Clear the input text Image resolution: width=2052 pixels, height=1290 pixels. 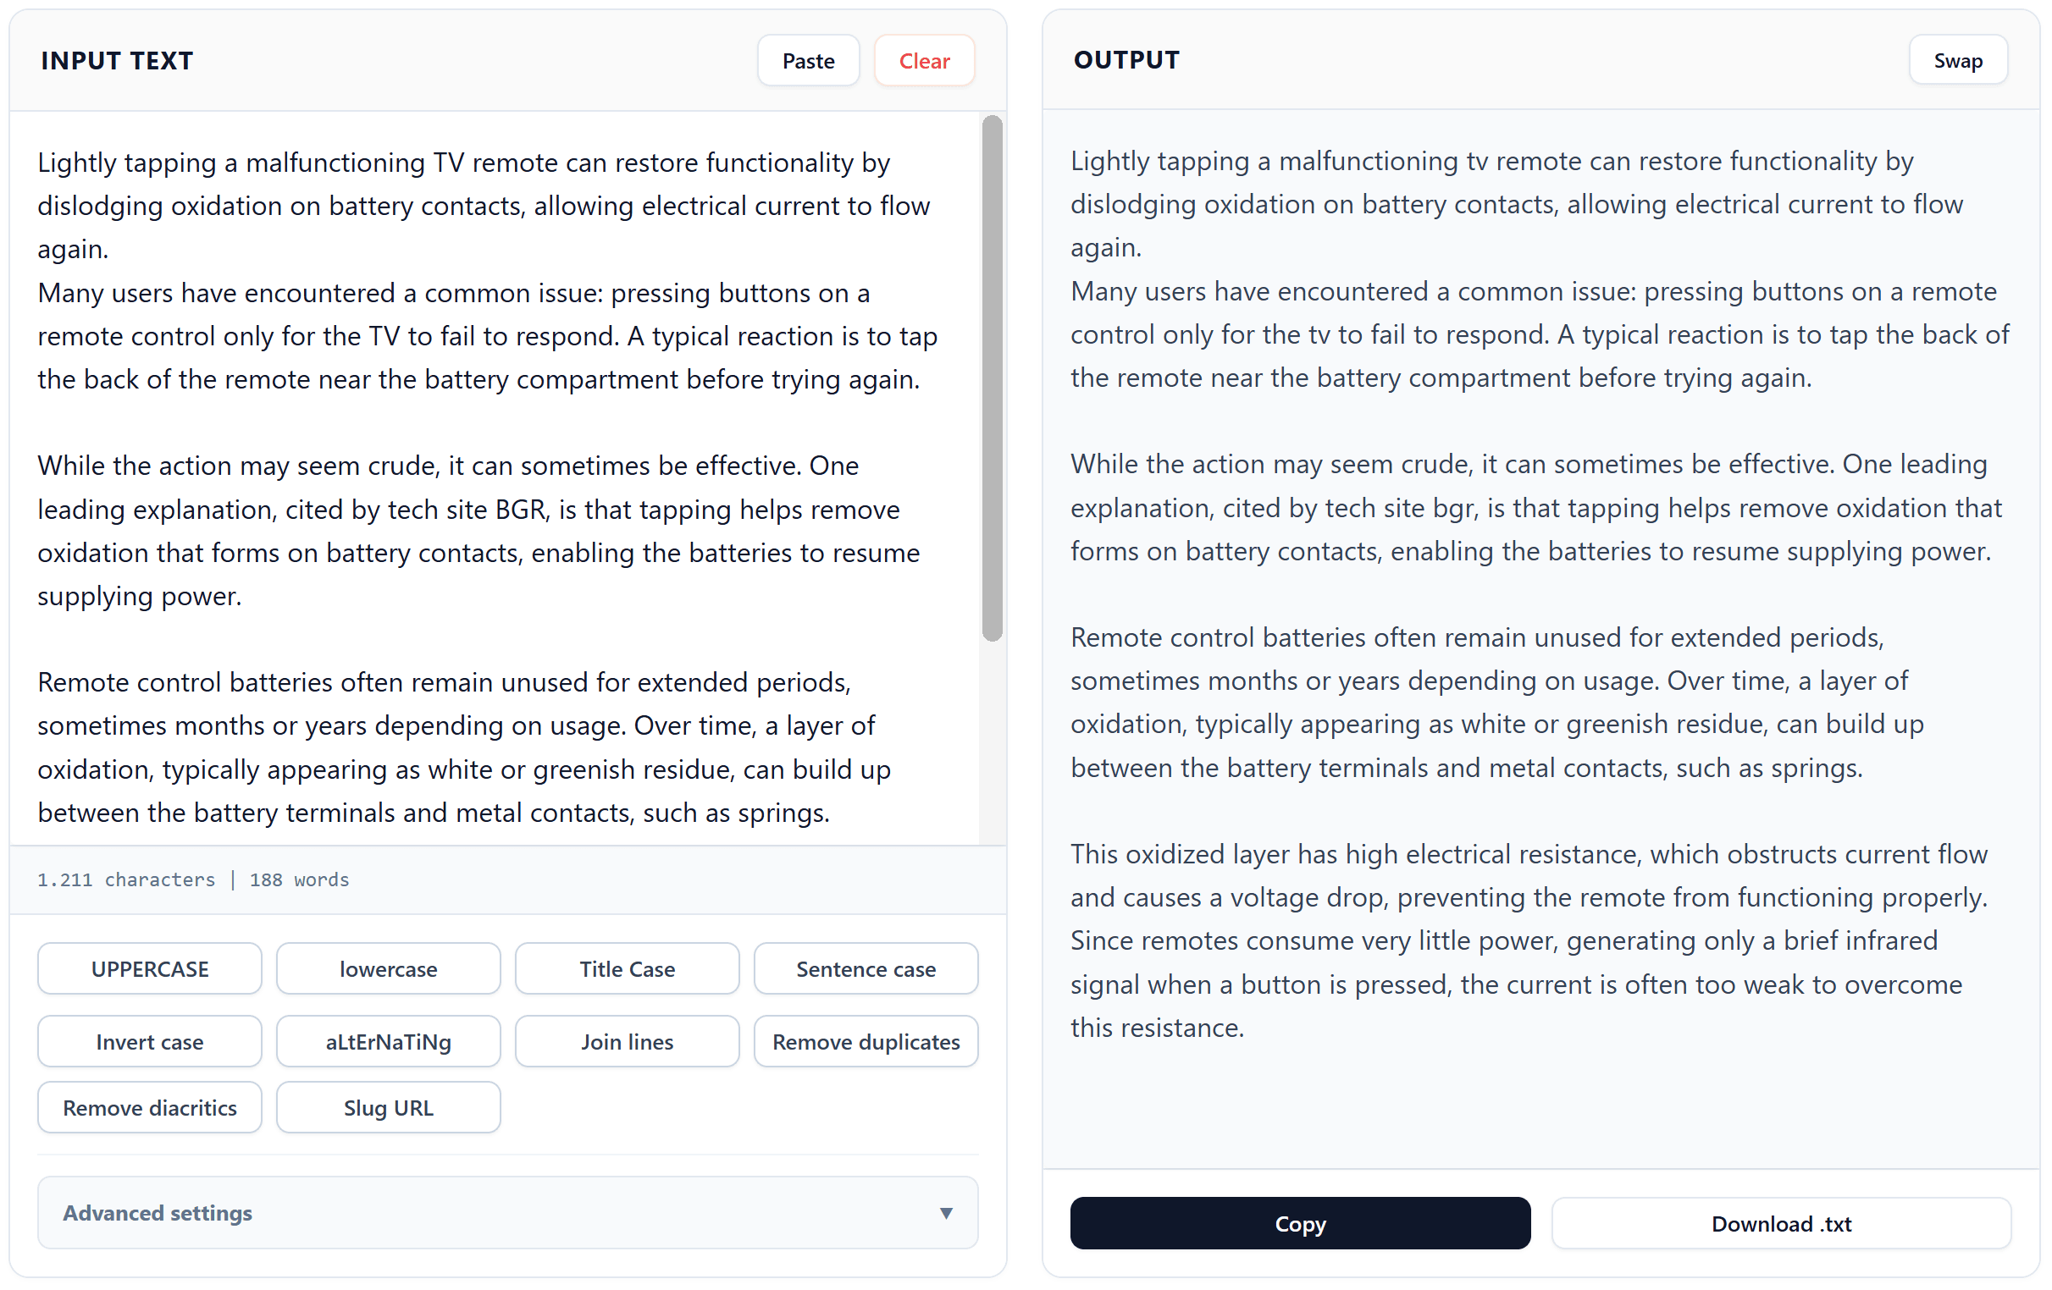(x=924, y=60)
